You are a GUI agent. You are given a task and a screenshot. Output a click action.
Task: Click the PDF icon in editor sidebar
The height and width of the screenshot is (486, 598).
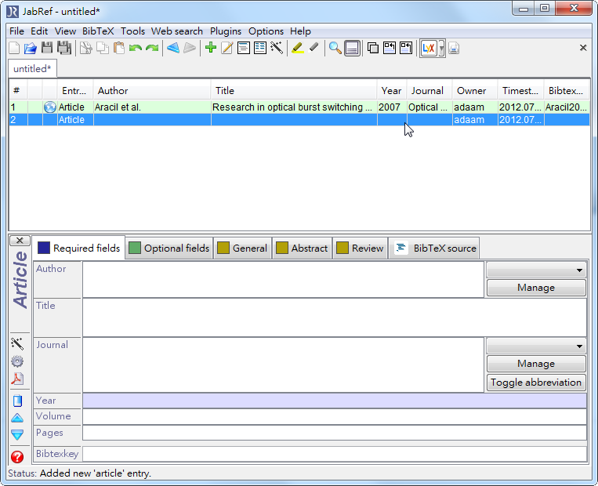(x=17, y=379)
